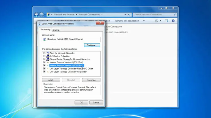Click the Configure button
The height and width of the screenshot is (118, 211).
click(92, 45)
